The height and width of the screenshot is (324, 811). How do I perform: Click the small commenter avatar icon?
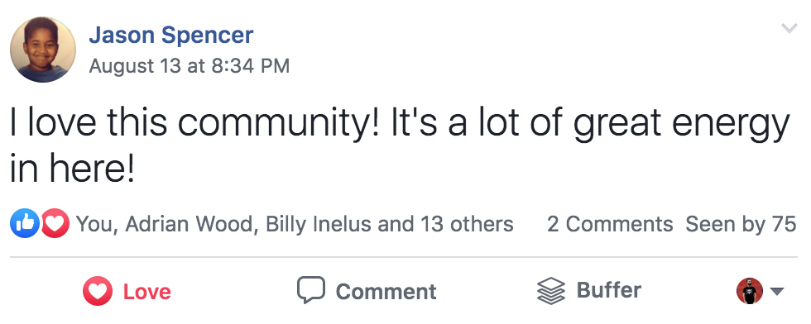coord(750,291)
